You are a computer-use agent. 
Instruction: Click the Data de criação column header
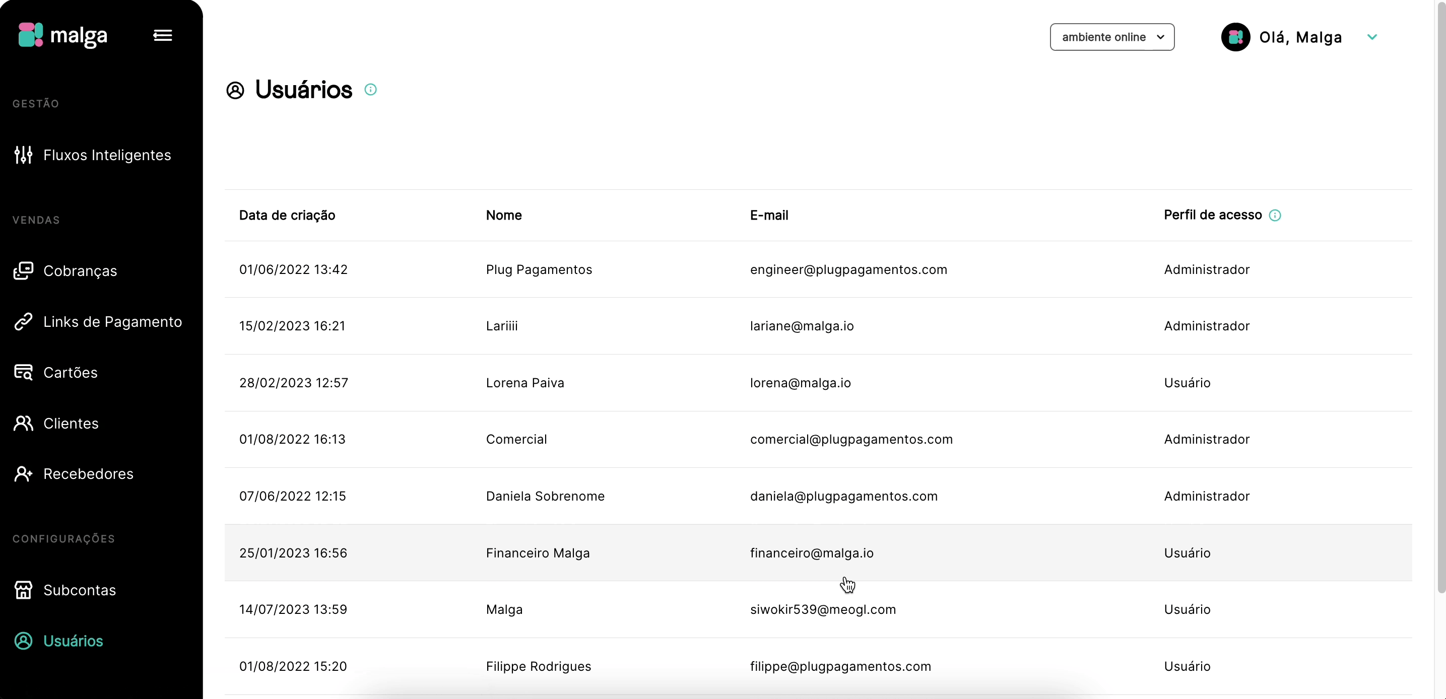(x=287, y=216)
